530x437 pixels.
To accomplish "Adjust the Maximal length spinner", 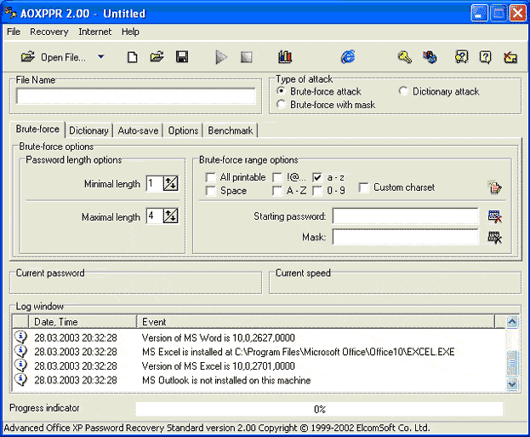I will (170, 216).
